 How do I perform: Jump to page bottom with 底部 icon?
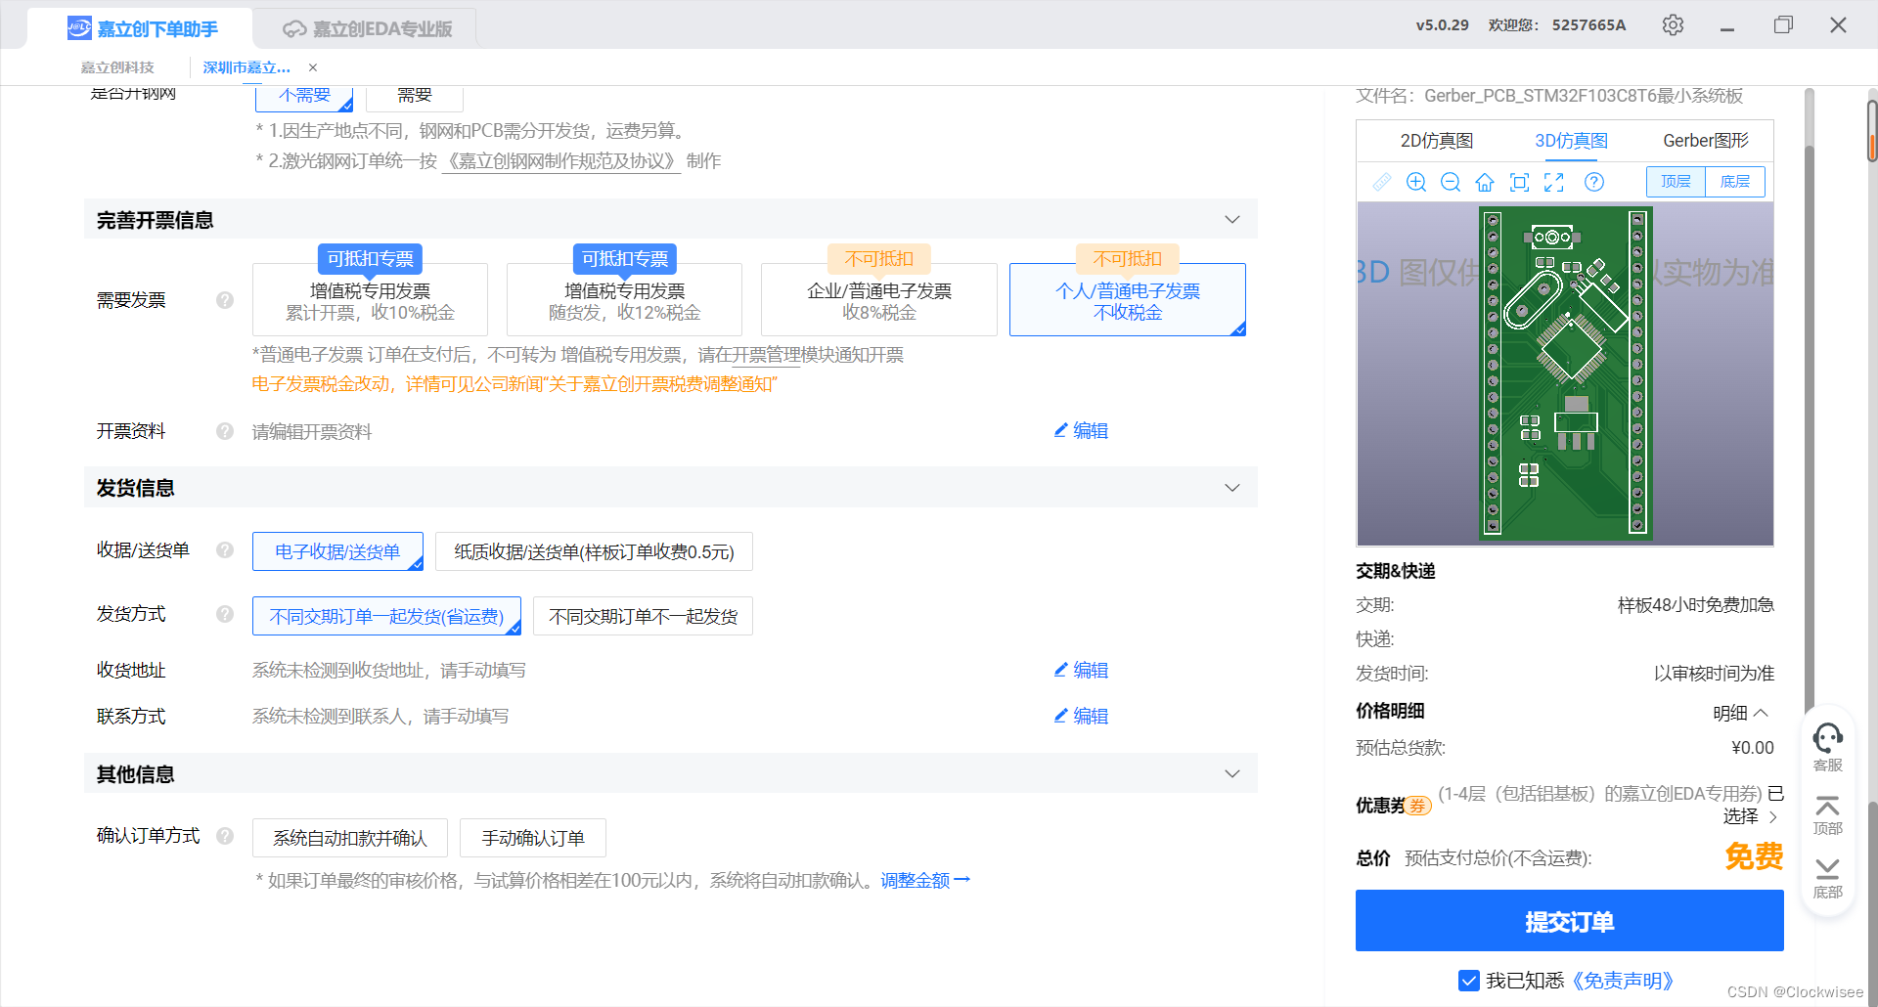coord(1827,878)
